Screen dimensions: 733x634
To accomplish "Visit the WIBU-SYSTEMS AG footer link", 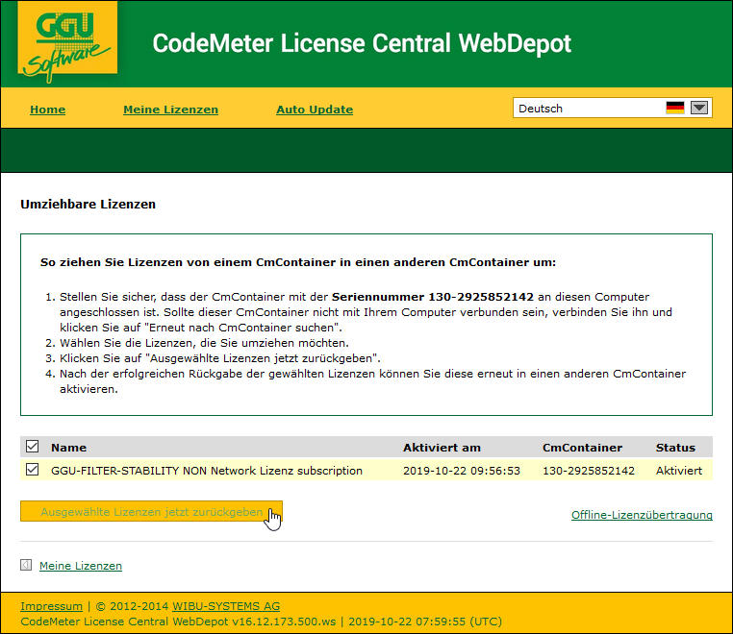I will (x=226, y=606).
